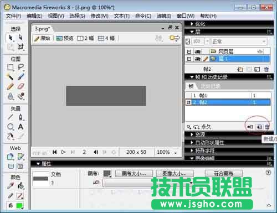Screen dimensions: 277x213
Task: Open the canvas color swatch
Action: (107, 174)
